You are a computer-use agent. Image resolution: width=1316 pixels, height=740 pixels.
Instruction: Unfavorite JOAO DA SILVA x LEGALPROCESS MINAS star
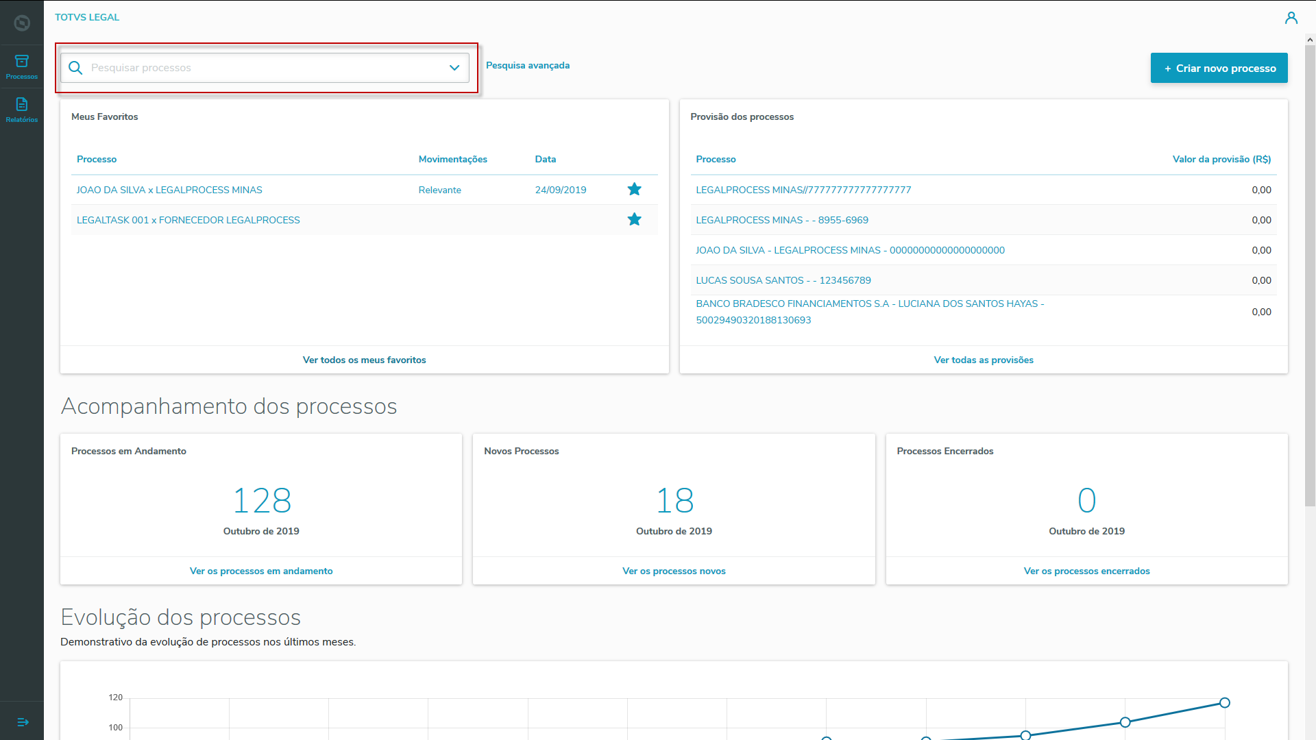point(634,189)
